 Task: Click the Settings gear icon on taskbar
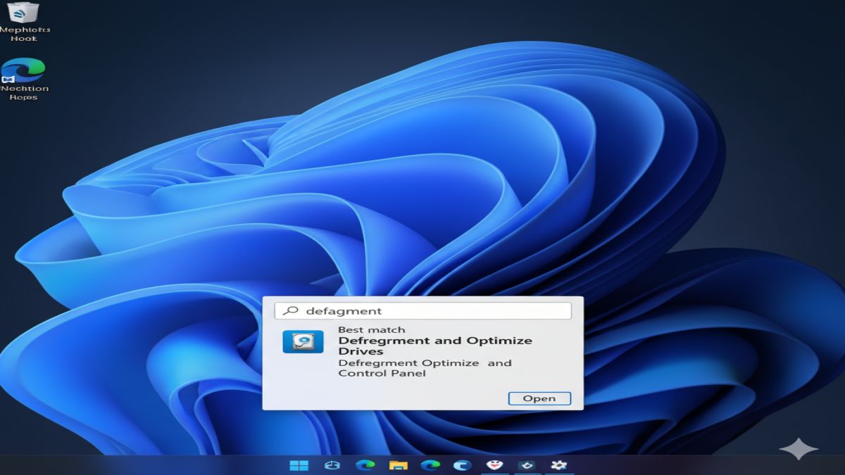tap(560, 464)
